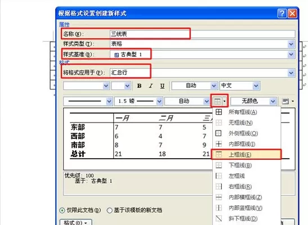Click the inside horizontal border icon
The image size is (308, 225).
[x=218, y=197]
